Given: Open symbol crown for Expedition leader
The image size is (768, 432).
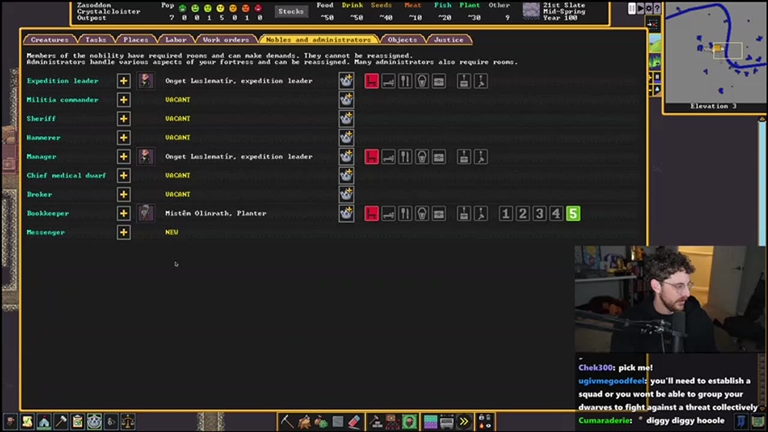Looking at the screenshot, I should pos(346,80).
